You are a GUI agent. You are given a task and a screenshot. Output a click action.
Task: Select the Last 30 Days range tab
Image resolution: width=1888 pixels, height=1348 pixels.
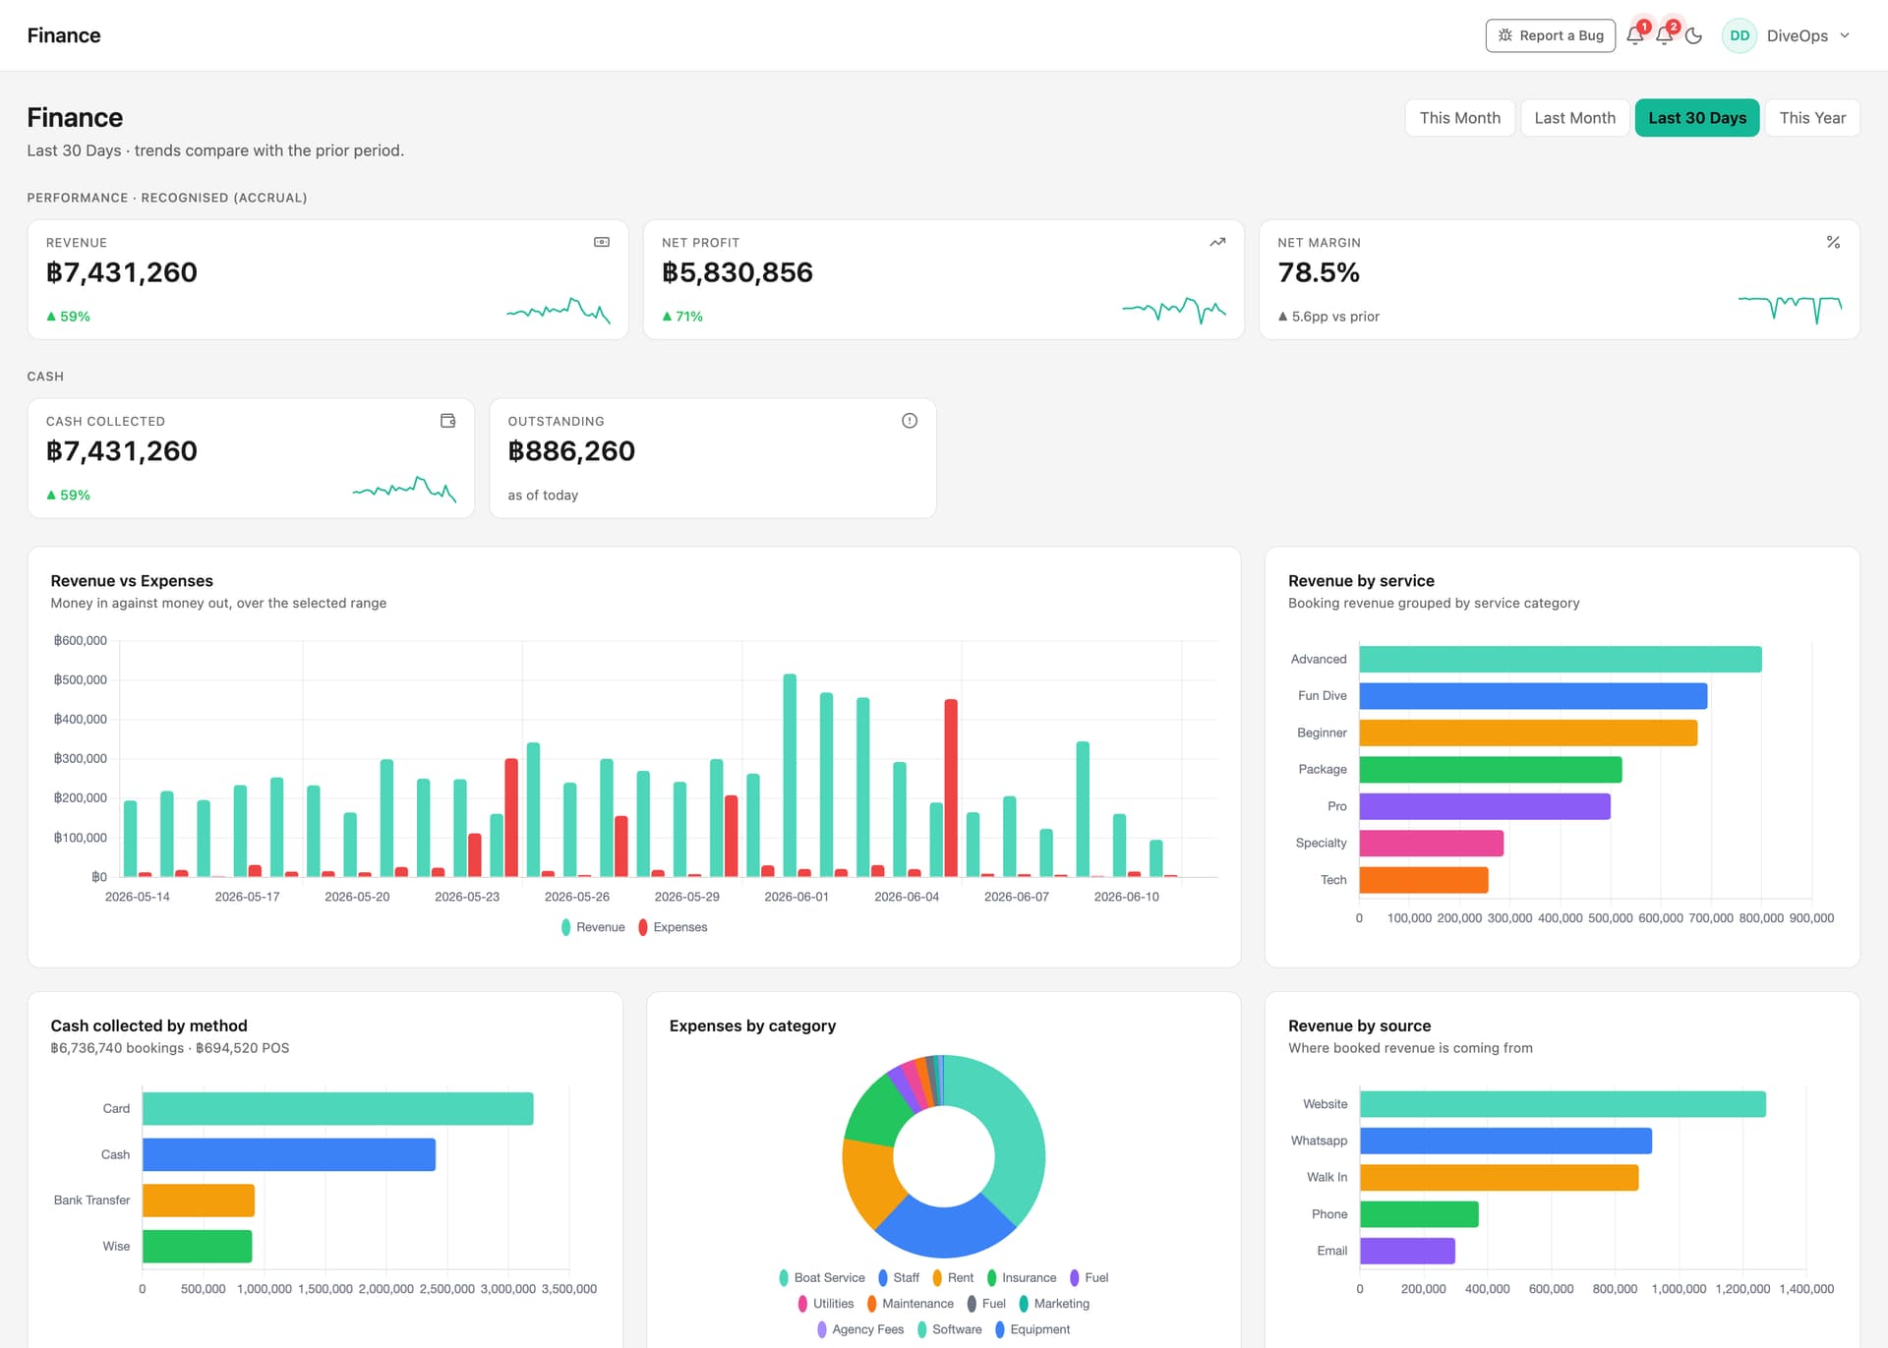tap(1696, 118)
